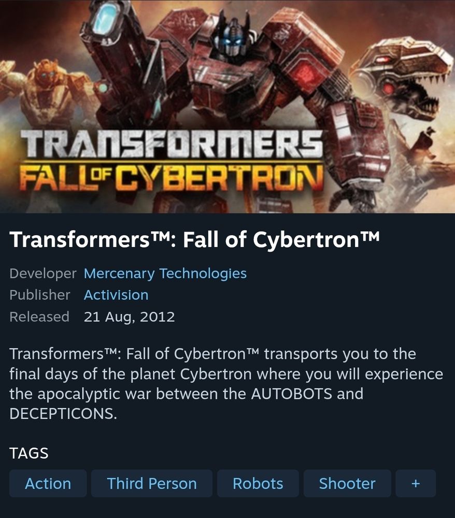Click the TAGS section heading

[29, 453]
